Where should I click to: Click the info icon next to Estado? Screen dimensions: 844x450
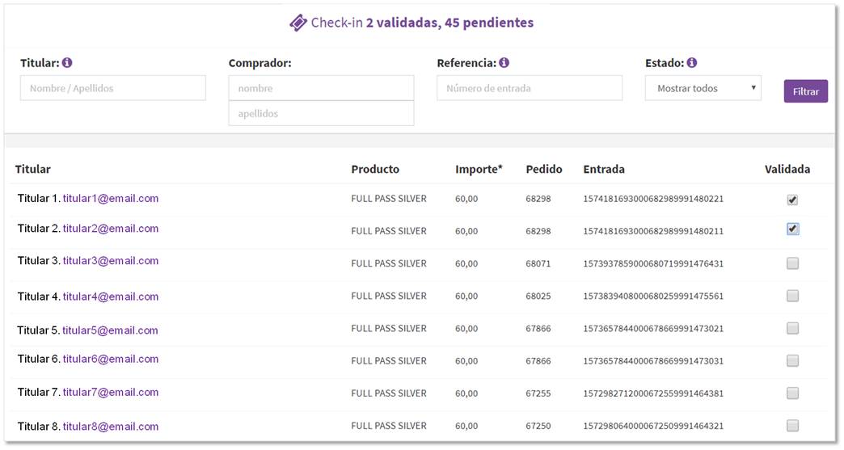tap(692, 62)
